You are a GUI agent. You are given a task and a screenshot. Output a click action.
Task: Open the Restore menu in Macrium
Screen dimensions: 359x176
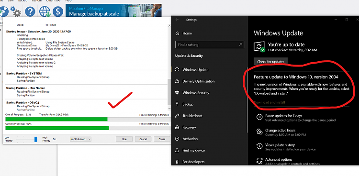point(37,1)
